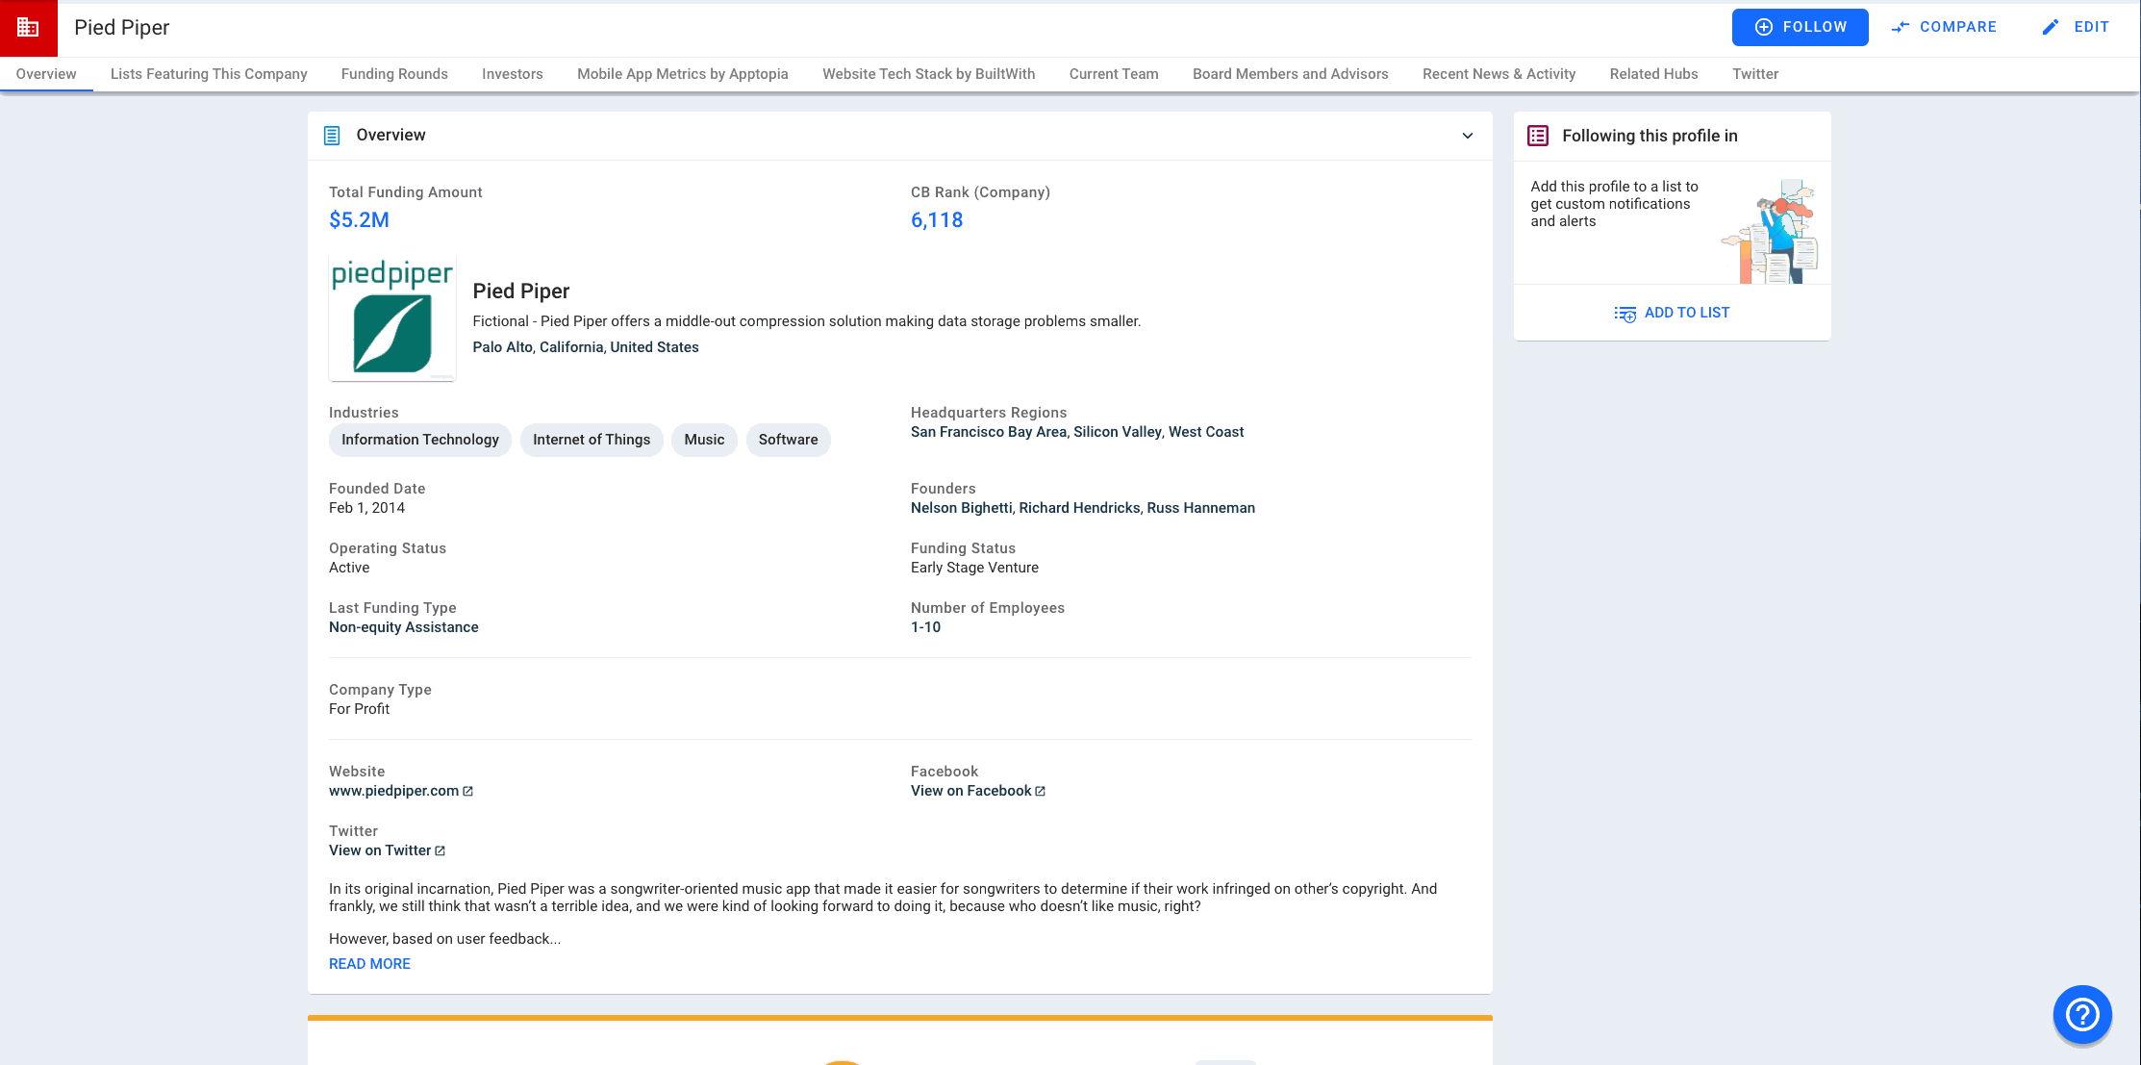Click the Active operating status text
Image resolution: width=2141 pixels, height=1065 pixels.
point(349,568)
